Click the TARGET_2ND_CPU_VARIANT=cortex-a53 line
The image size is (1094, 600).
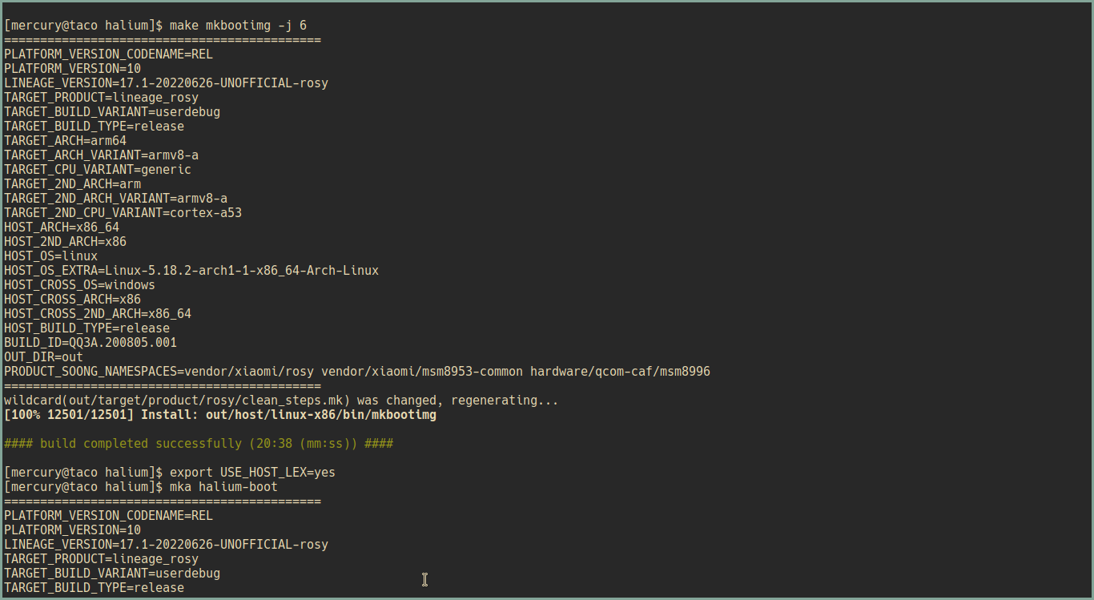(x=123, y=213)
